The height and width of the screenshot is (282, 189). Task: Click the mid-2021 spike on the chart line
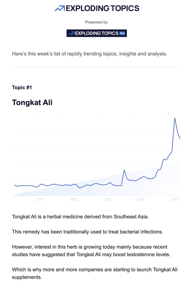tap(124, 170)
